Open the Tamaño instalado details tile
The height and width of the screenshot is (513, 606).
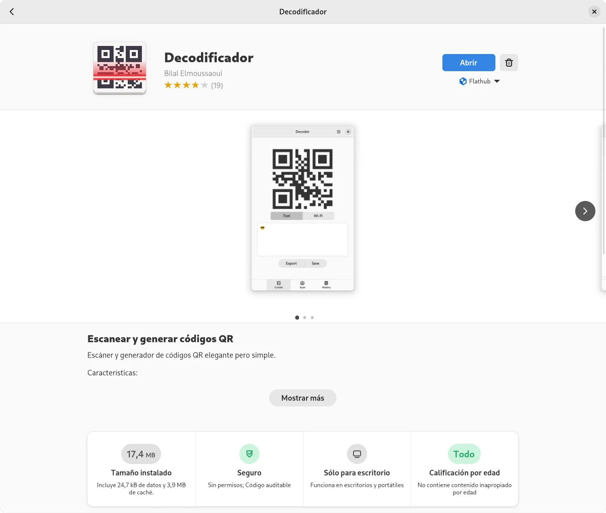(x=141, y=469)
